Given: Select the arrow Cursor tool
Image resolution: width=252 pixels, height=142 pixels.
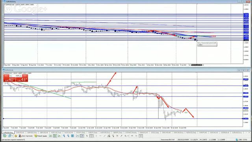Looking at the screenshot, I should [x=87, y=136].
